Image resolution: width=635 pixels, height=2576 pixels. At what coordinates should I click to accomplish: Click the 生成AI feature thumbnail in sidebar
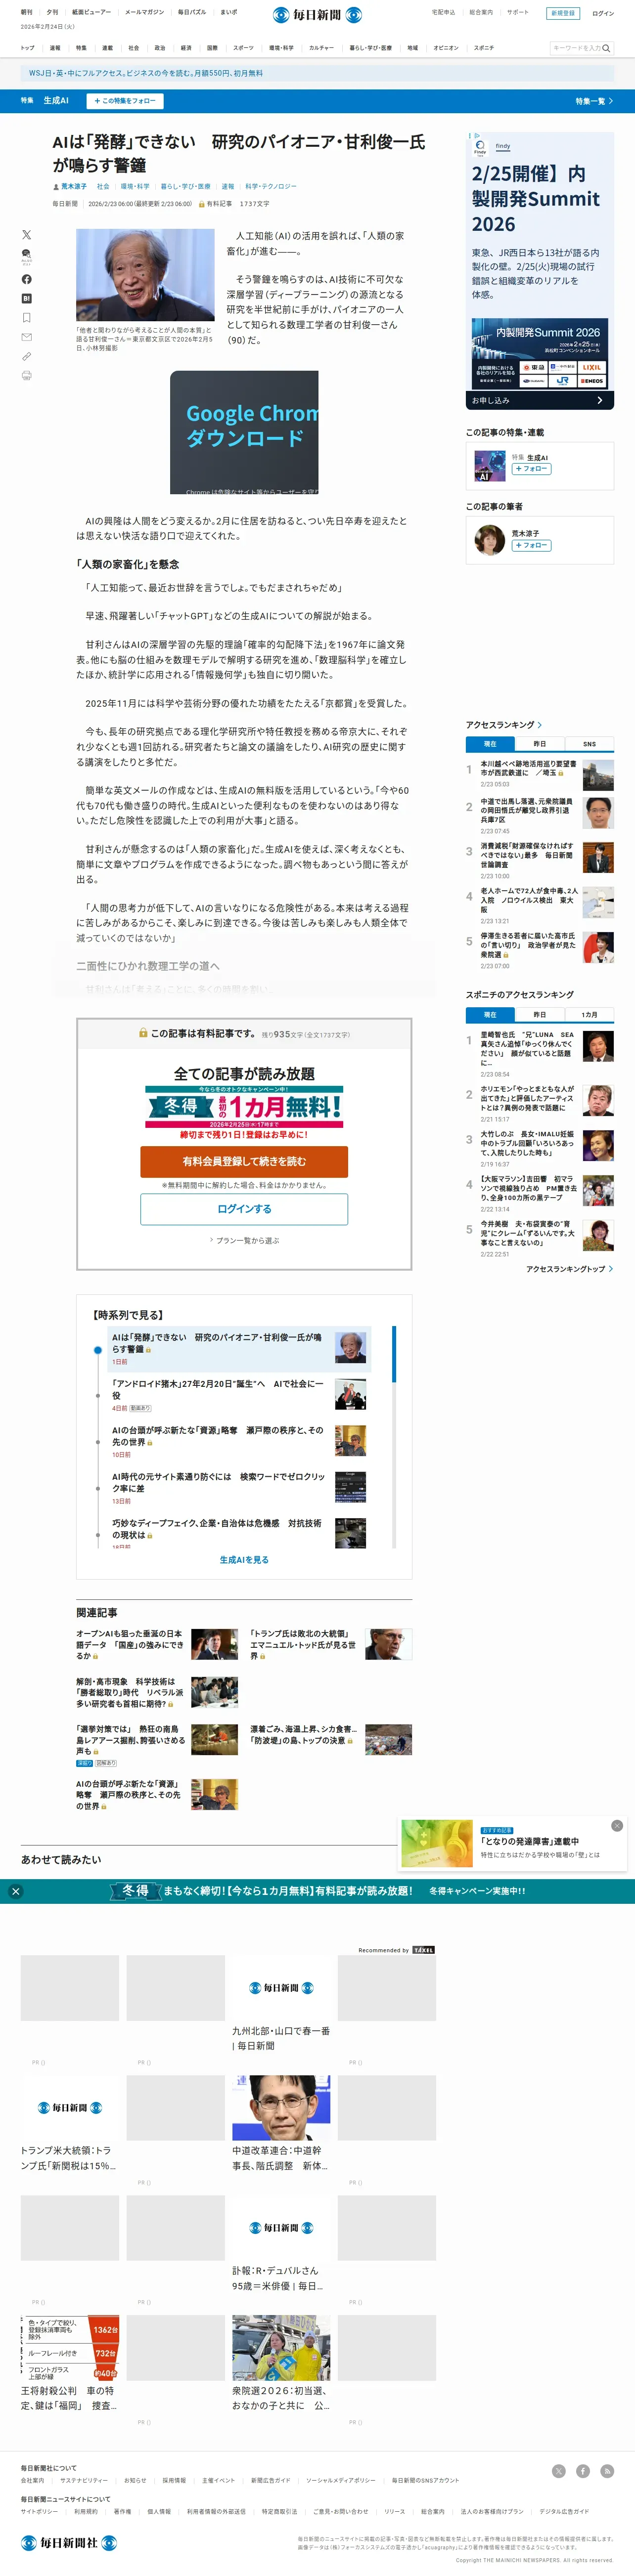[489, 466]
